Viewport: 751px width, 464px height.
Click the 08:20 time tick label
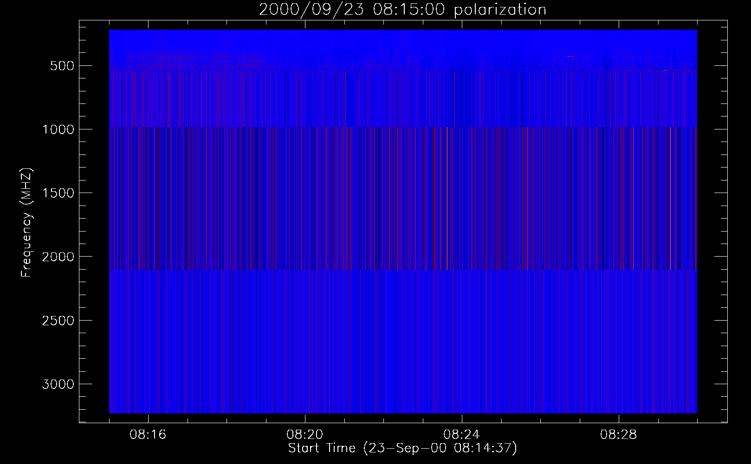tap(305, 435)
